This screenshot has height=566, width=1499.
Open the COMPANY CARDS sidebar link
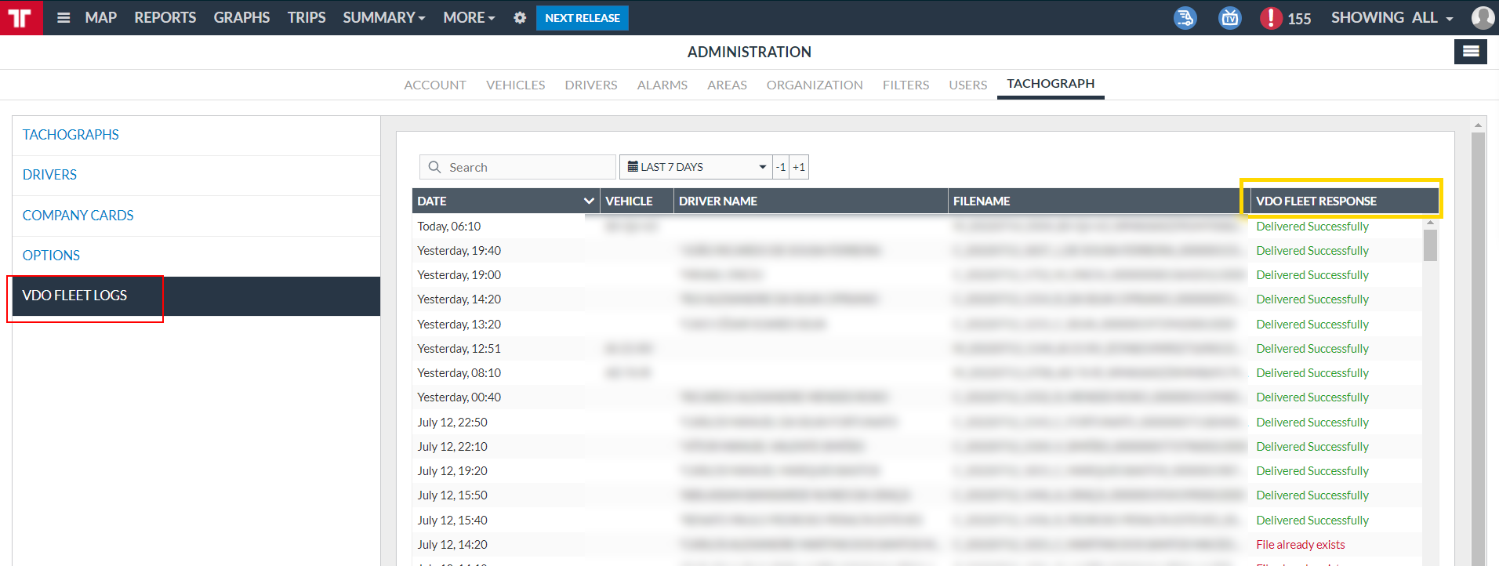click(78, 216)
